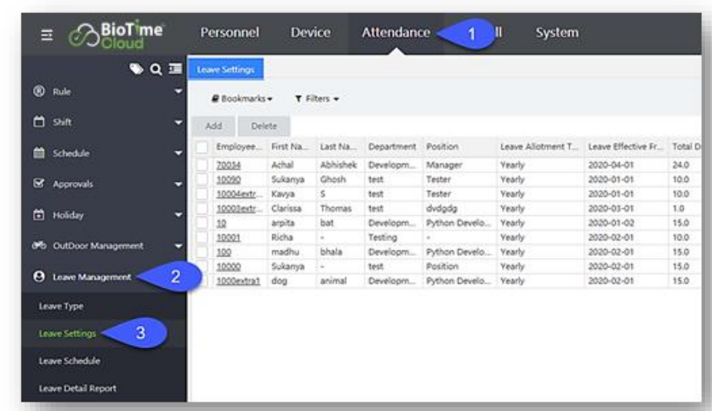This screenshot has height=411, width=712.
Task: Switch to the Device menu
Action: [310, 33]
